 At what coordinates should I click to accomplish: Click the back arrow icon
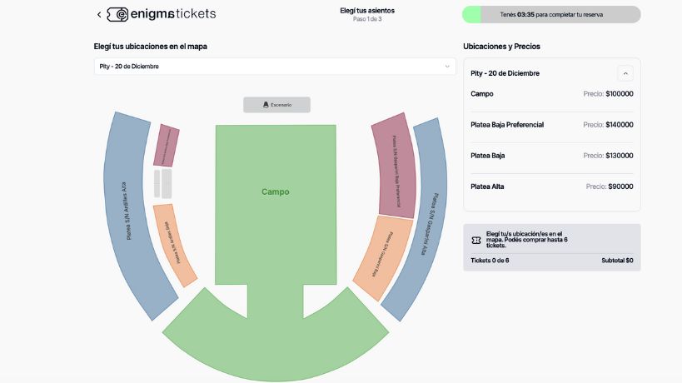pyautogui.click(x=99, y=14)
